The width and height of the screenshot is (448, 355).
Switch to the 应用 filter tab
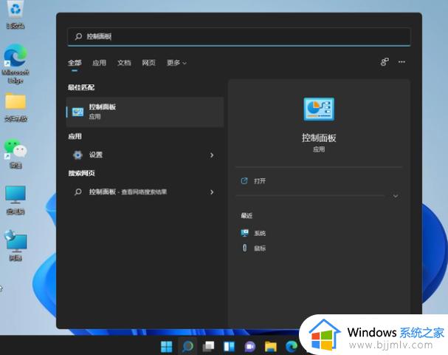pos(100,63)
